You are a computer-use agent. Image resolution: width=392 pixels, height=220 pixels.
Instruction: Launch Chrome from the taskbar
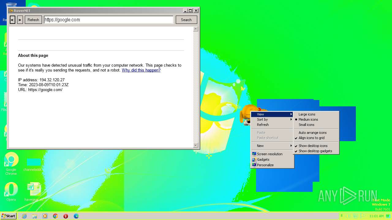click(55, 216)
